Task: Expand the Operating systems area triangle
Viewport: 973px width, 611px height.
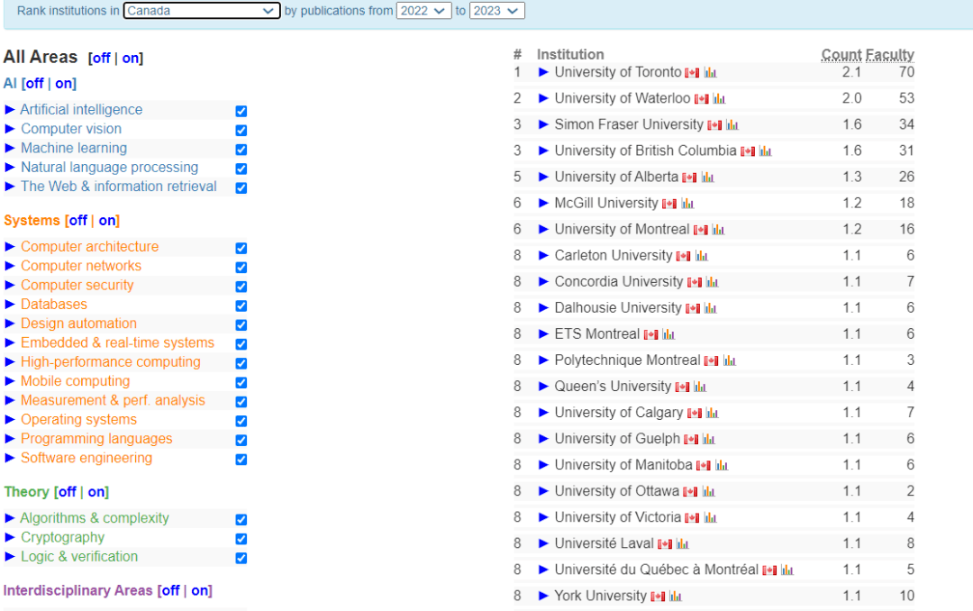Action: (x=10, y=420)
